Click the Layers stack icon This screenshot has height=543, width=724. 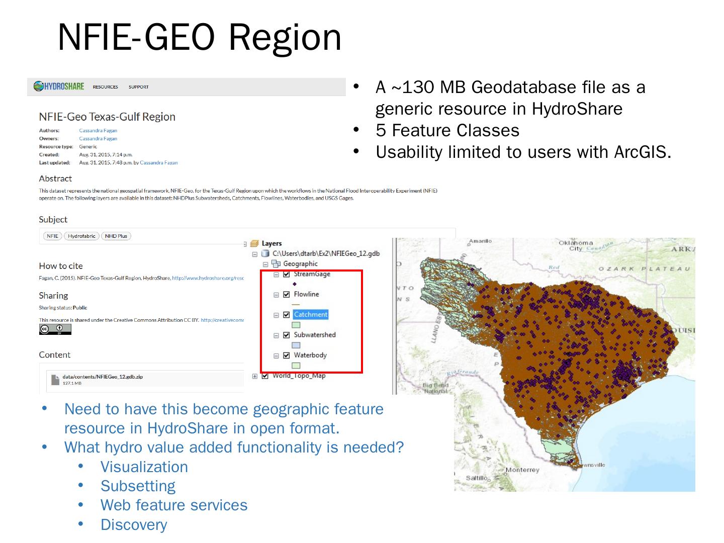(254, 243)
